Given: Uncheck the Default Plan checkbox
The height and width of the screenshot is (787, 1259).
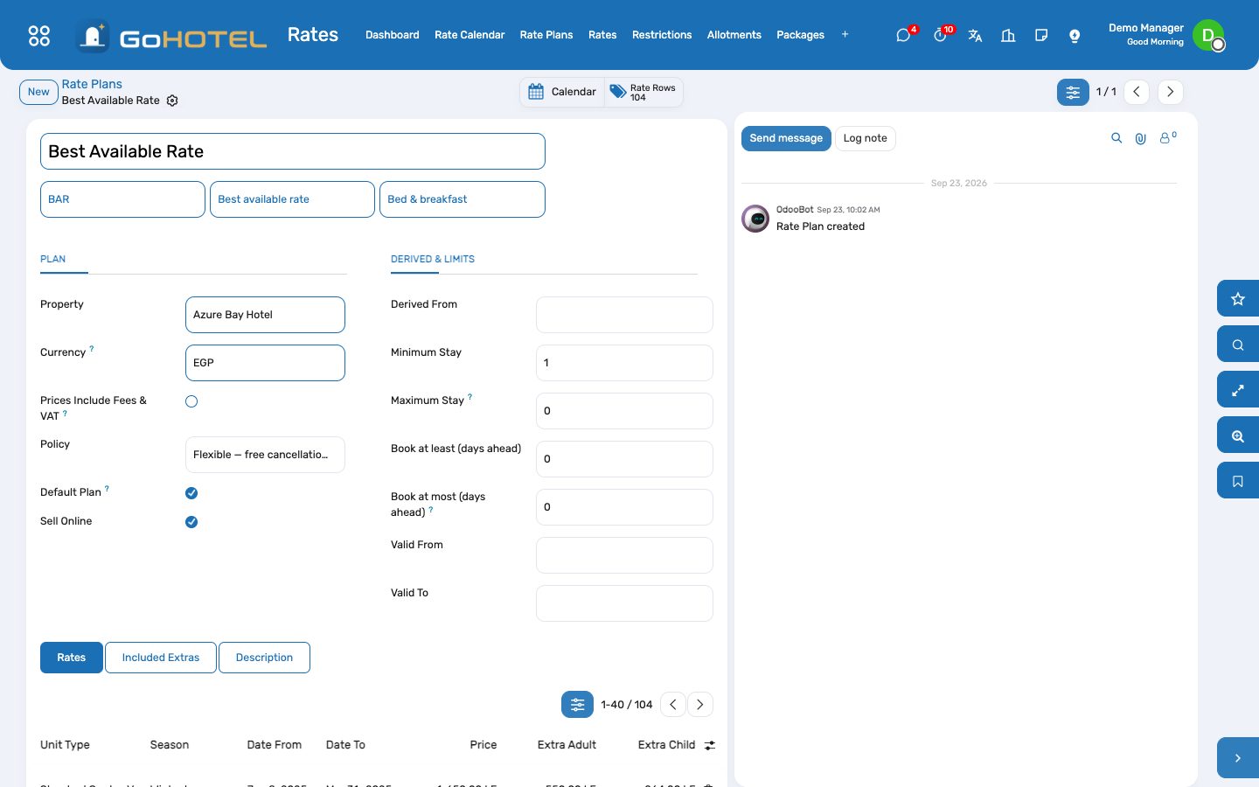Looking at the screenshot, I should pyautogui.click(x=191, y=493).
